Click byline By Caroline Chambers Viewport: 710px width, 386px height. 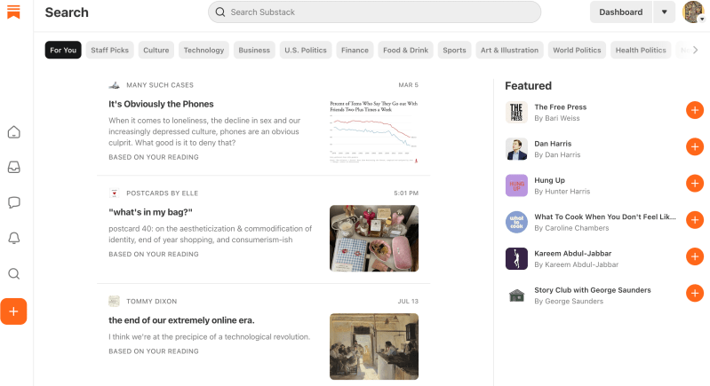coord(571,228)
